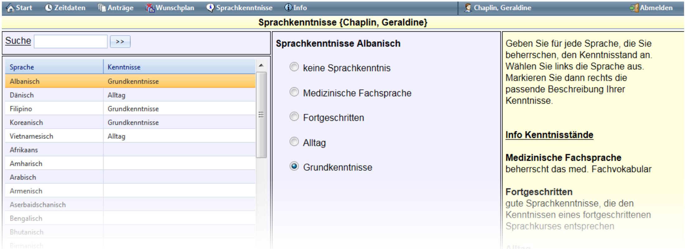Open the Info icon in menu bar
Viewport: 685px width, 249px height.
tap(288, 8)
